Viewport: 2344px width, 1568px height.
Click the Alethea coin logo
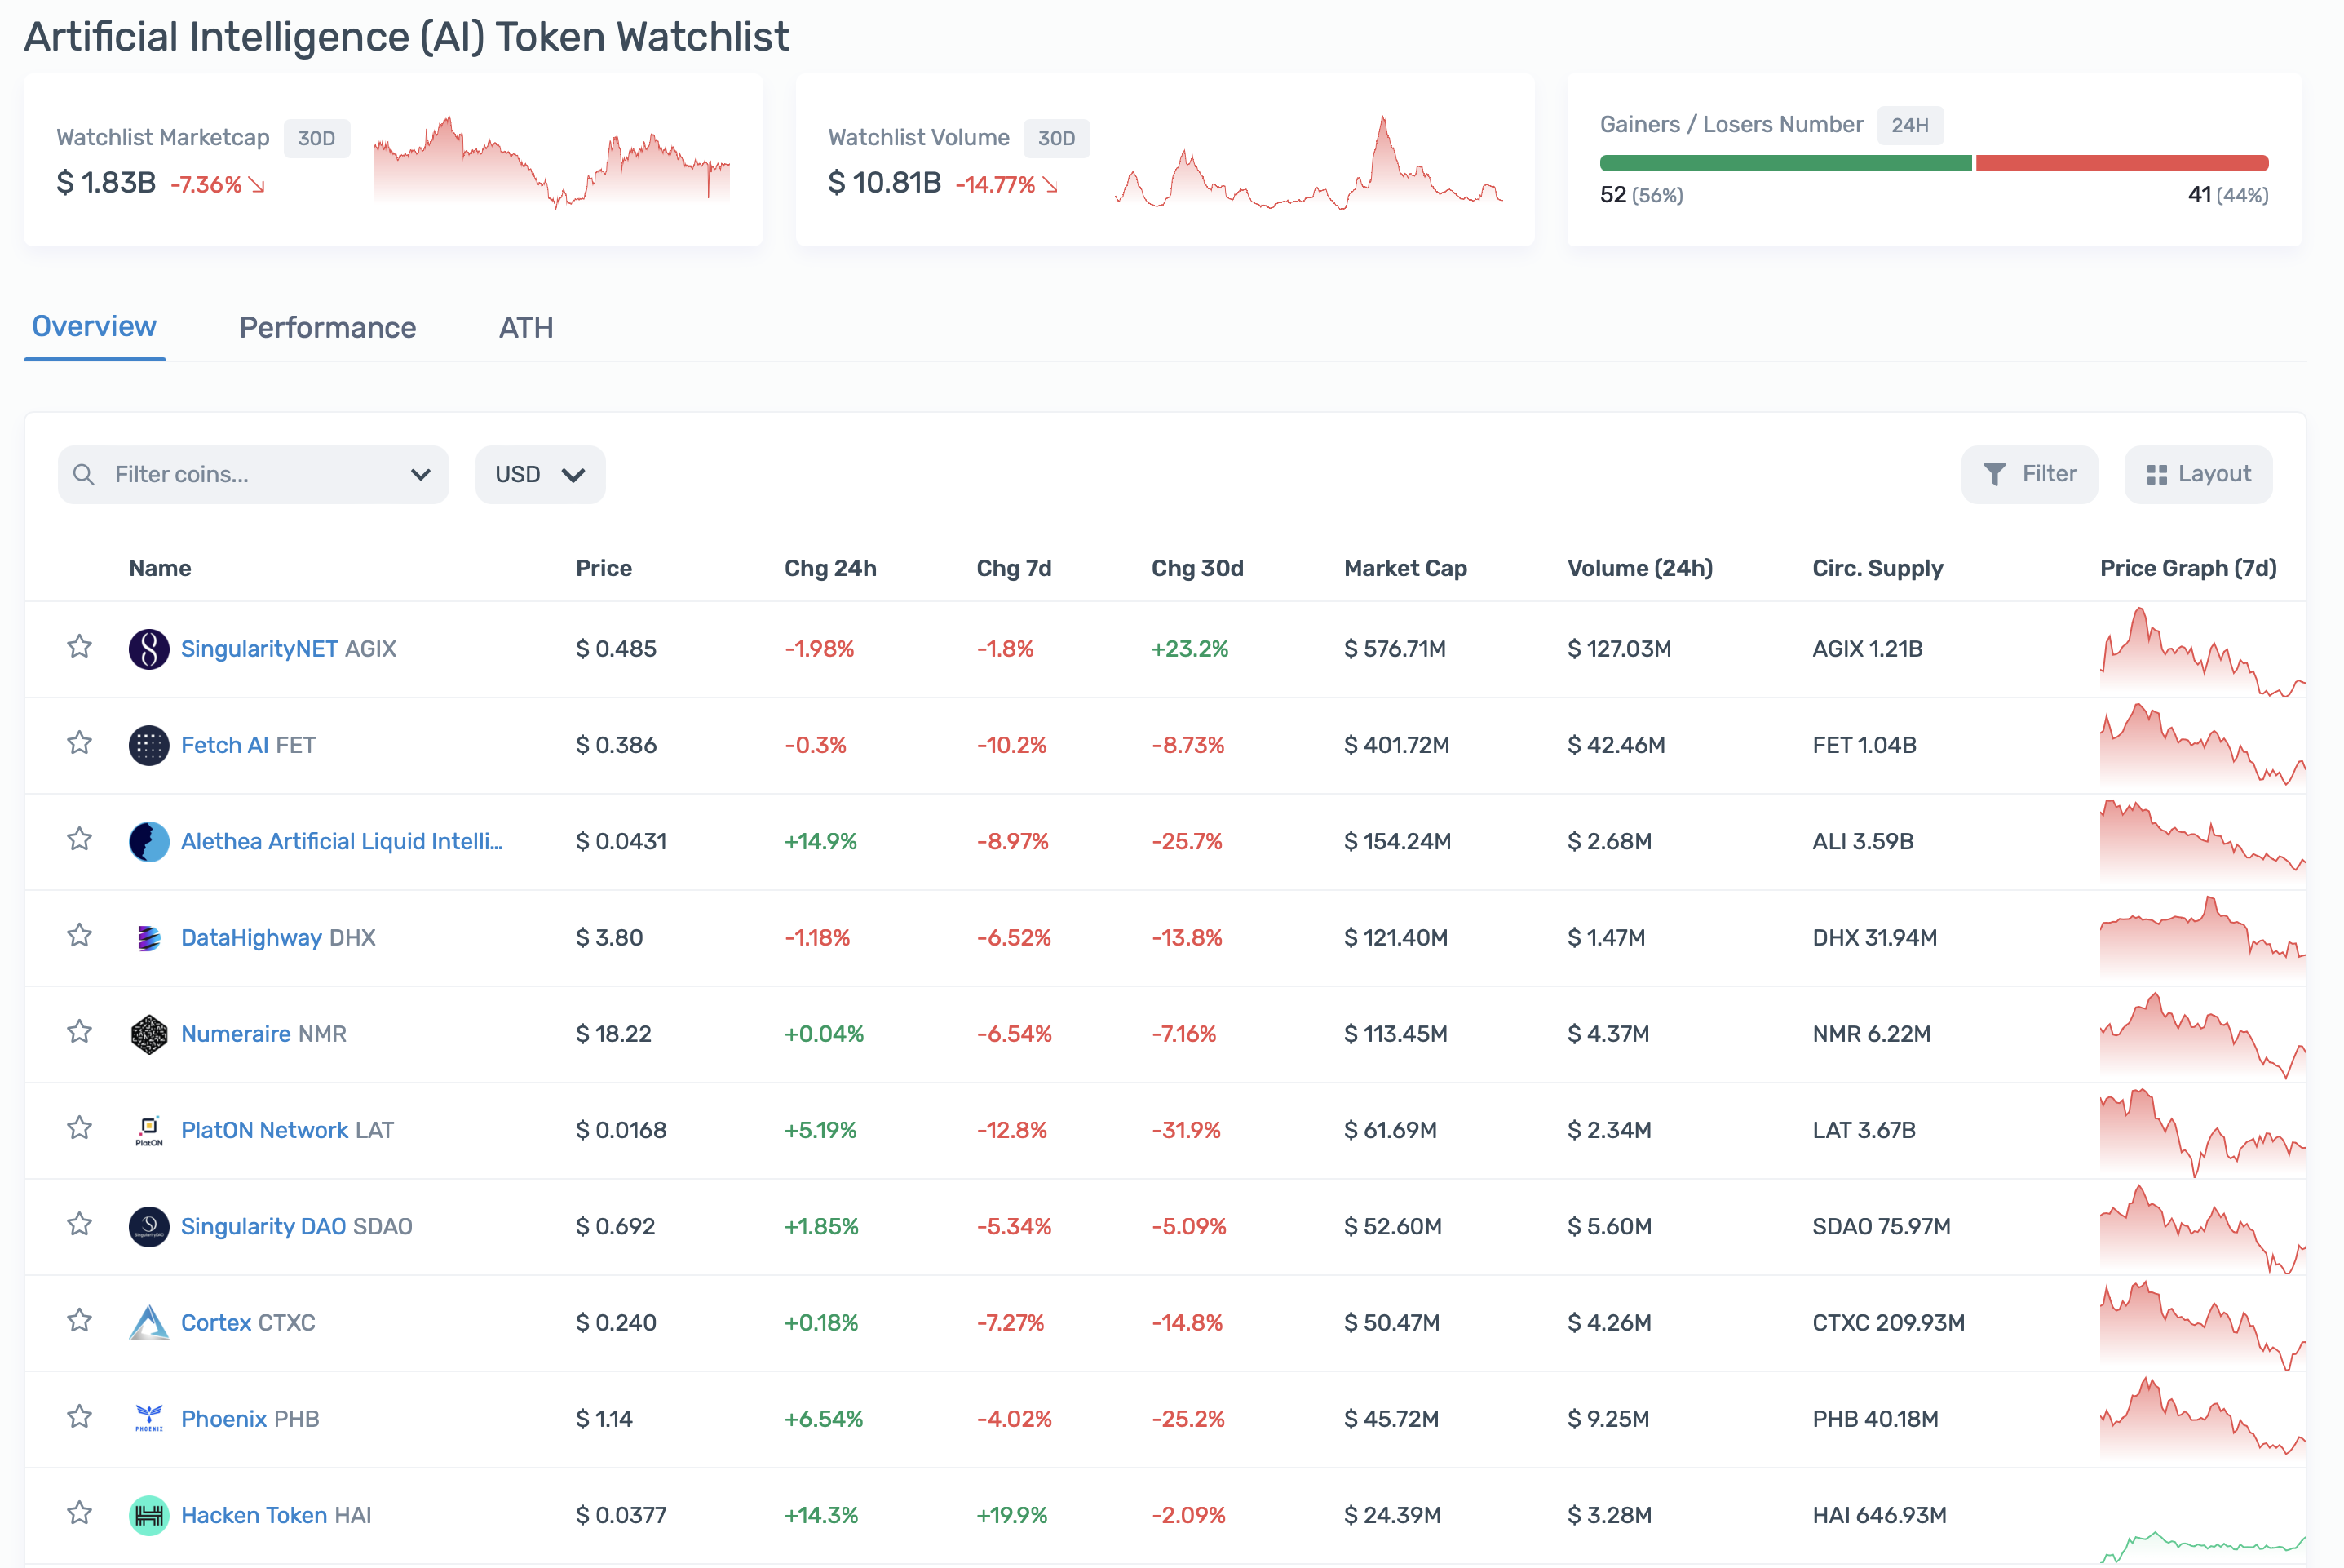149,841
